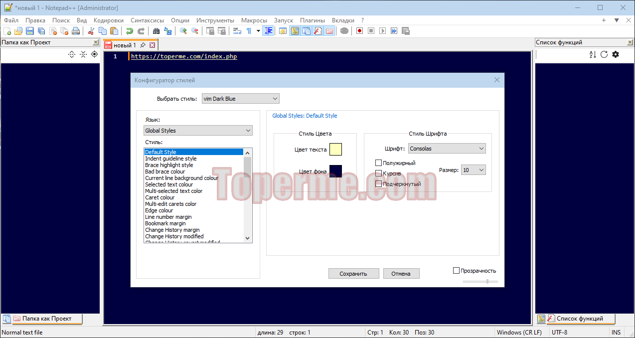Cut selection with scissors icon
The height and width of the screenshot is (338, 635).
coord(91,31)
